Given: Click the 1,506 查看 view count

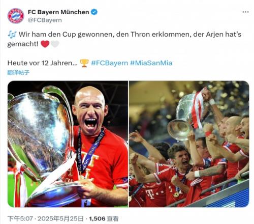Looking at the screenshot, I should (x=104, y=218).
